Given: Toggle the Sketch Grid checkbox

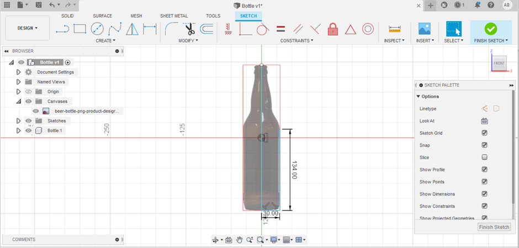Looking at the screenshot, I should click(485, 133).
